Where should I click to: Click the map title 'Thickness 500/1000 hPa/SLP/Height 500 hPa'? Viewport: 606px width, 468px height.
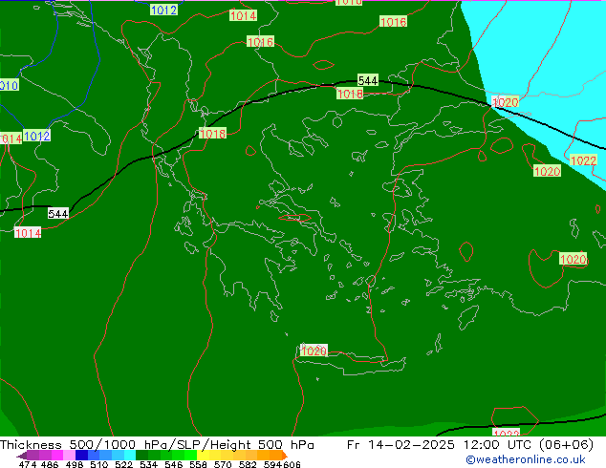coord(157,445)
